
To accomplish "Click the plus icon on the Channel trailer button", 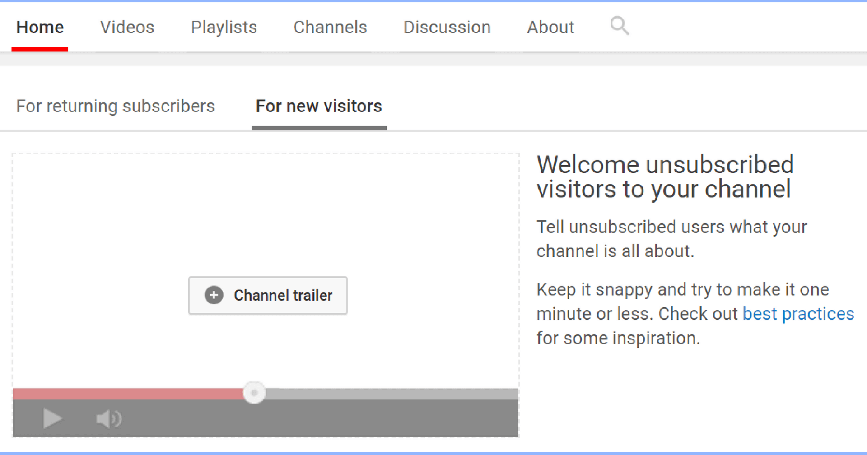I will tap(213, 295).
